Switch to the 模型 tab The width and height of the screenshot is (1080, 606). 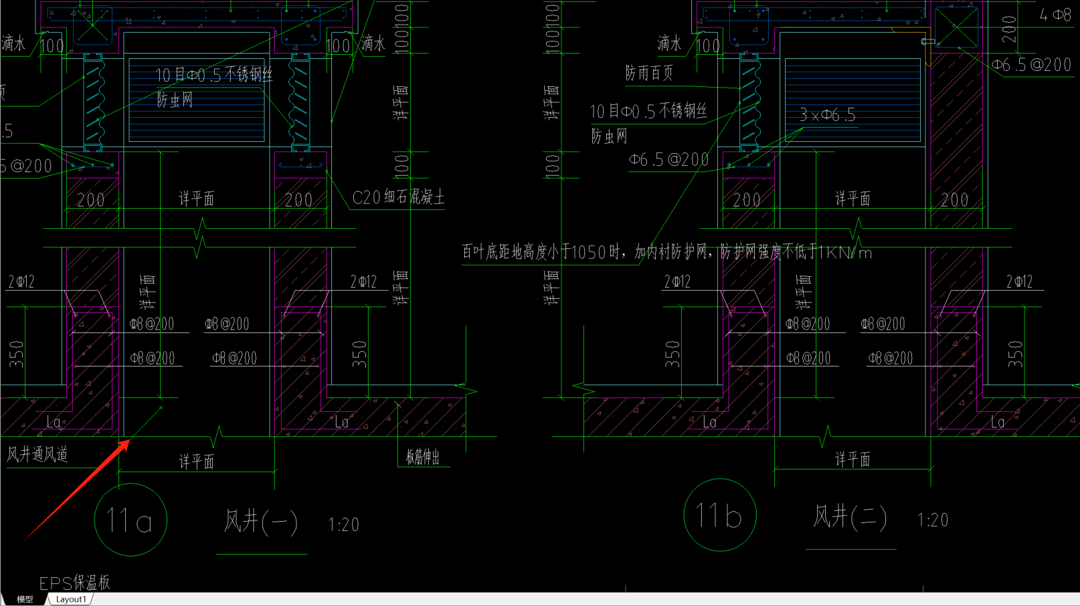click(x=25, y=599)
